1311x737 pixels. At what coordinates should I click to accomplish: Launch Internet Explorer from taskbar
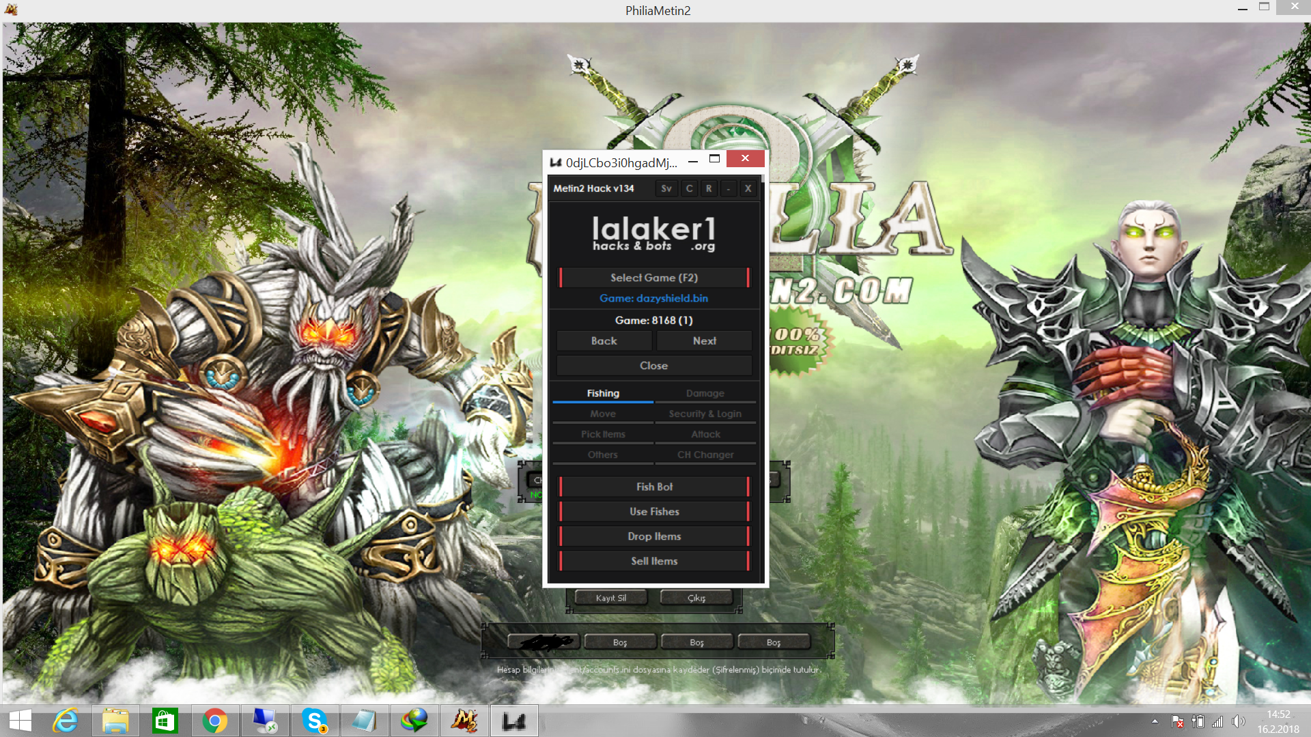coord(66,721)
